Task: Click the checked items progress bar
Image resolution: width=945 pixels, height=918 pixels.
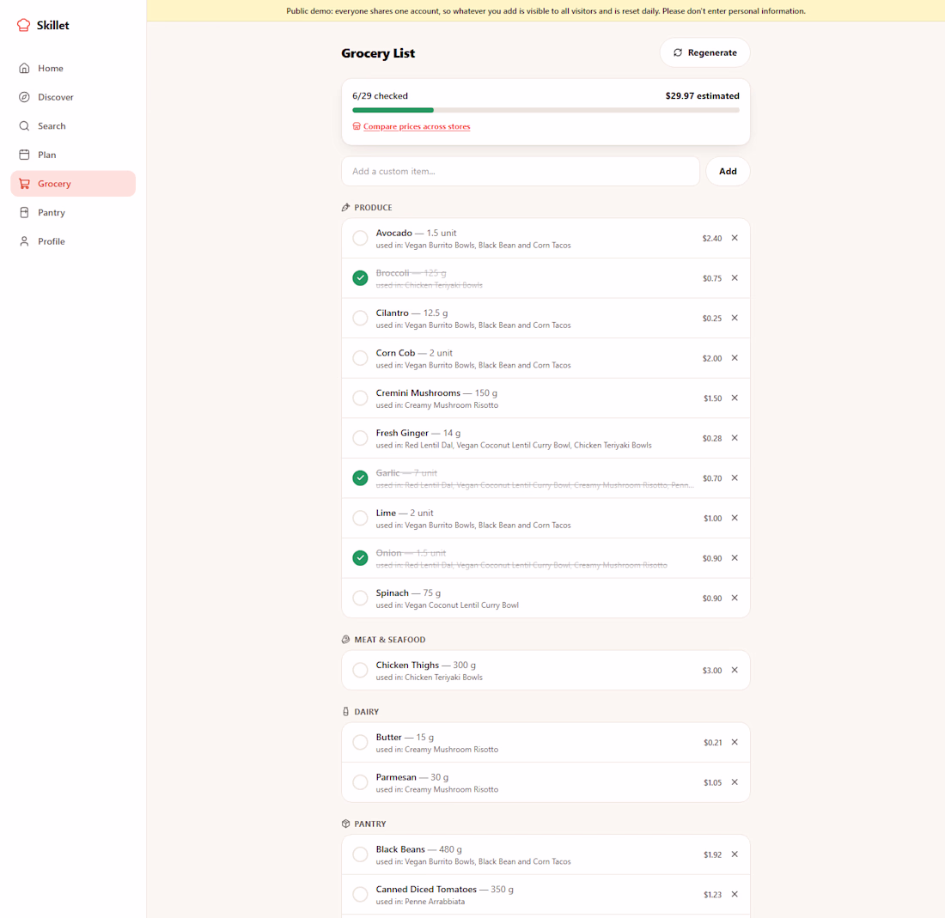Action: coord(546,110)
